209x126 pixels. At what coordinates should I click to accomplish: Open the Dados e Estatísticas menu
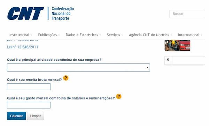pos(83,35)
